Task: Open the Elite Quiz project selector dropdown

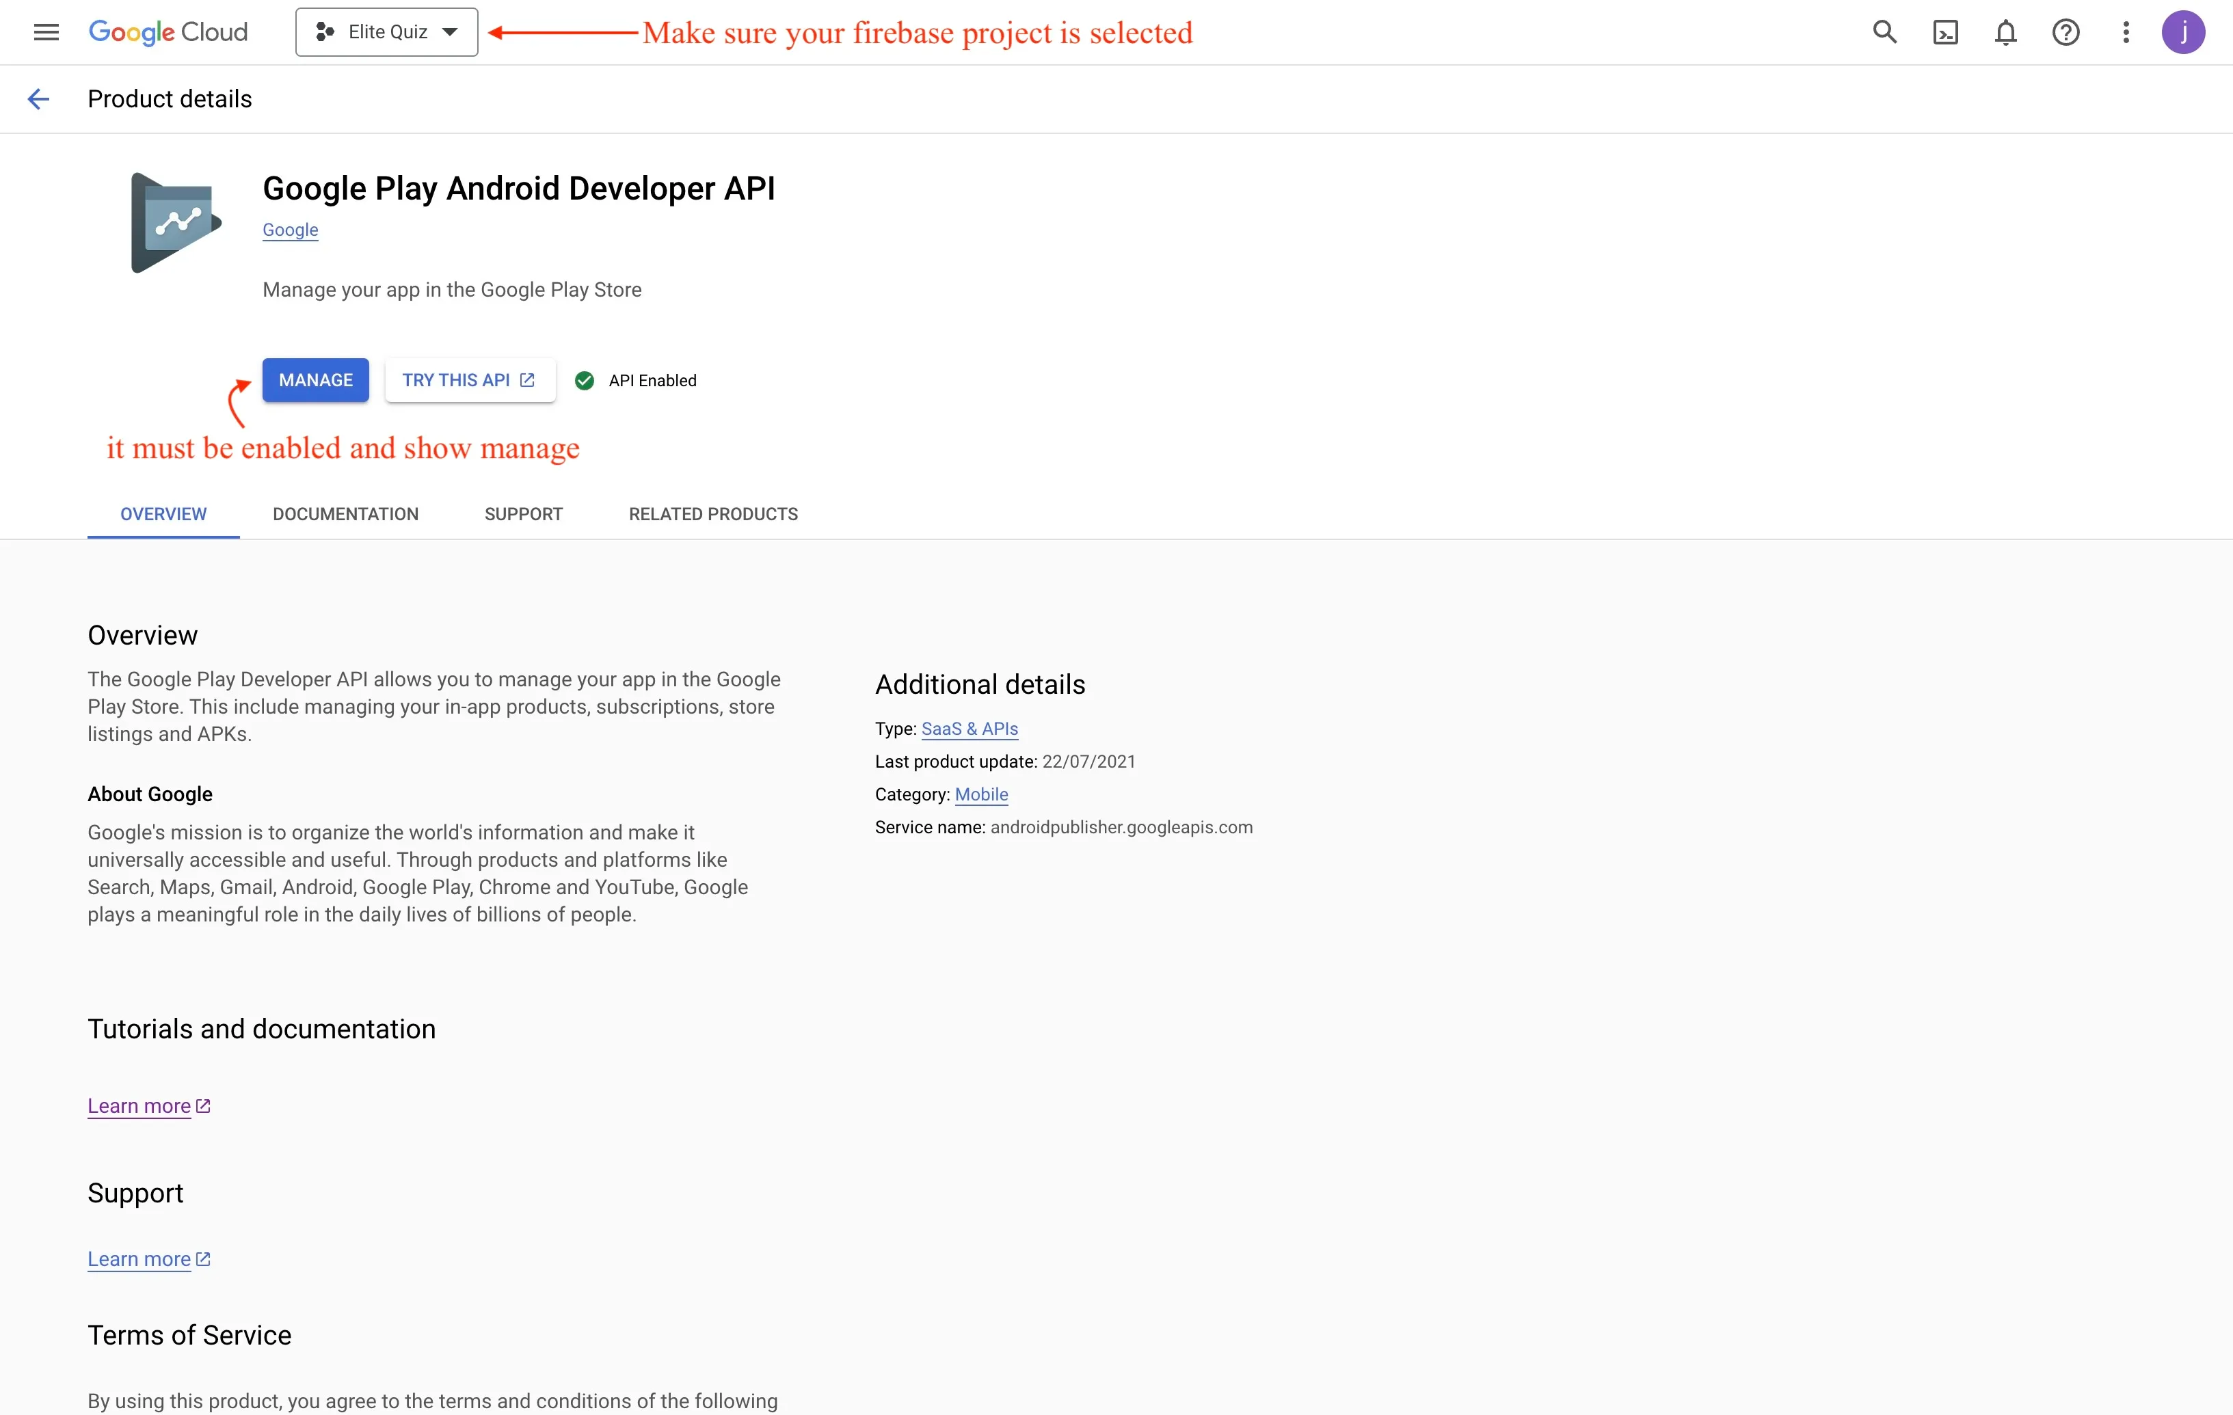Action: coord(387,31)
